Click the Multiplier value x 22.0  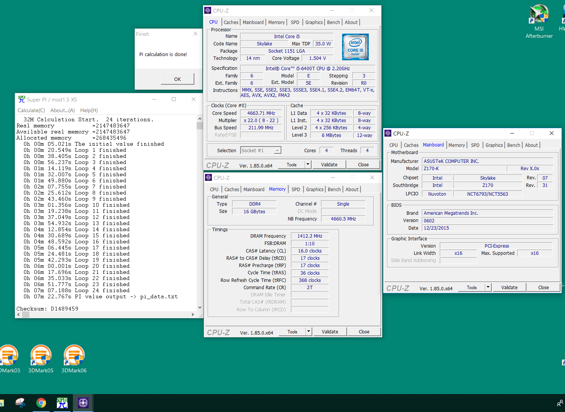(x=261, y=121)
